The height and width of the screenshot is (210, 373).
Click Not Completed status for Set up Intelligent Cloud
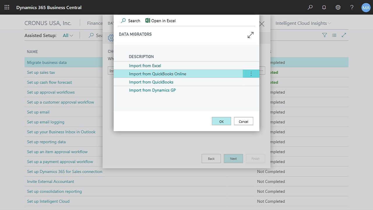click(x=271, y=201)
